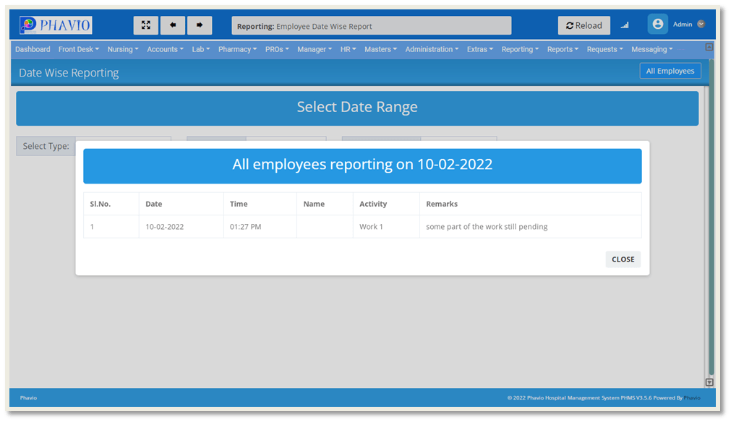Click the scroll-down icon at the bottom right

pos(709,382)
